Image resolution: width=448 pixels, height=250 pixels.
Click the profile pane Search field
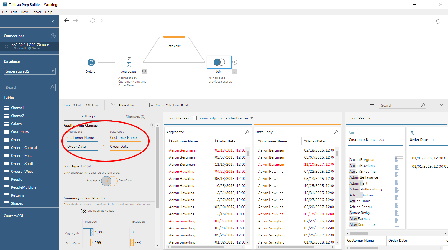[x=403, y=105]
